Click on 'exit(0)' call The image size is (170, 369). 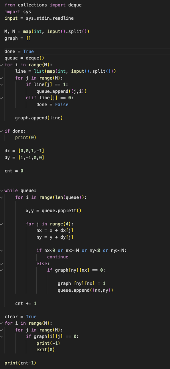[x=45, y=350]
